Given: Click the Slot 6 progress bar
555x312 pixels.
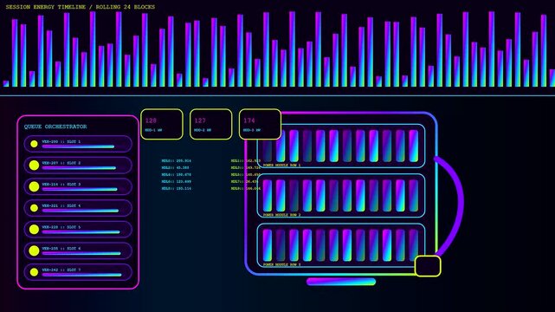Looking at the screenshot, I should click(x=81, y=253).
